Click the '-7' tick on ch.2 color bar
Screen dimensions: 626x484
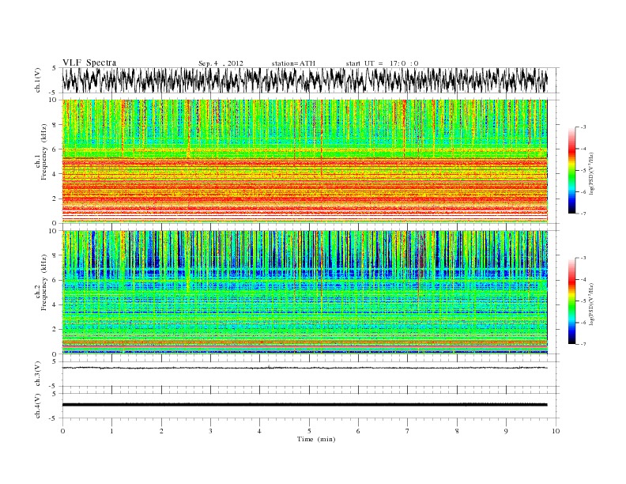(x=583, y=344)
